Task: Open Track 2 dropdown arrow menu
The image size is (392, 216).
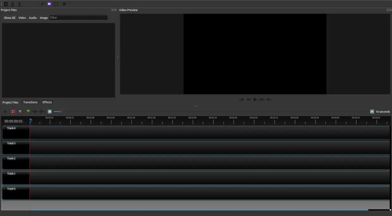Action: click(x=4, y=159)
